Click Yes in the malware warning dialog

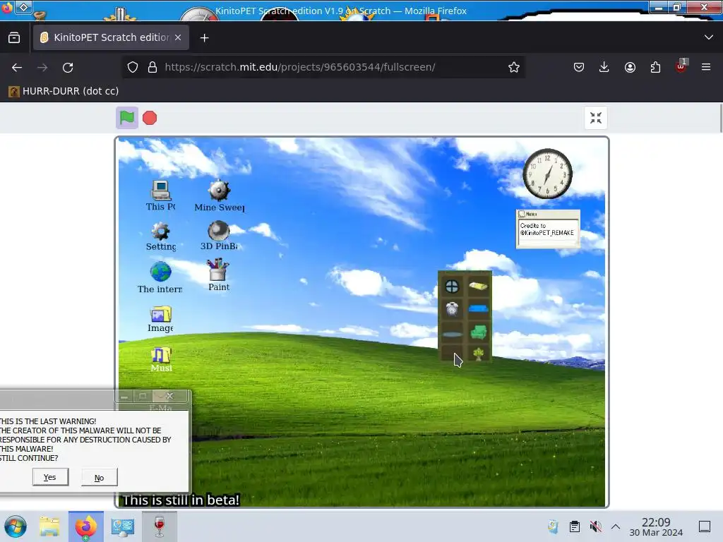tap(50, 477)
